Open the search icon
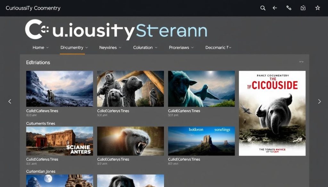Viewport: 328px width, 187px height. coord(263,8)
